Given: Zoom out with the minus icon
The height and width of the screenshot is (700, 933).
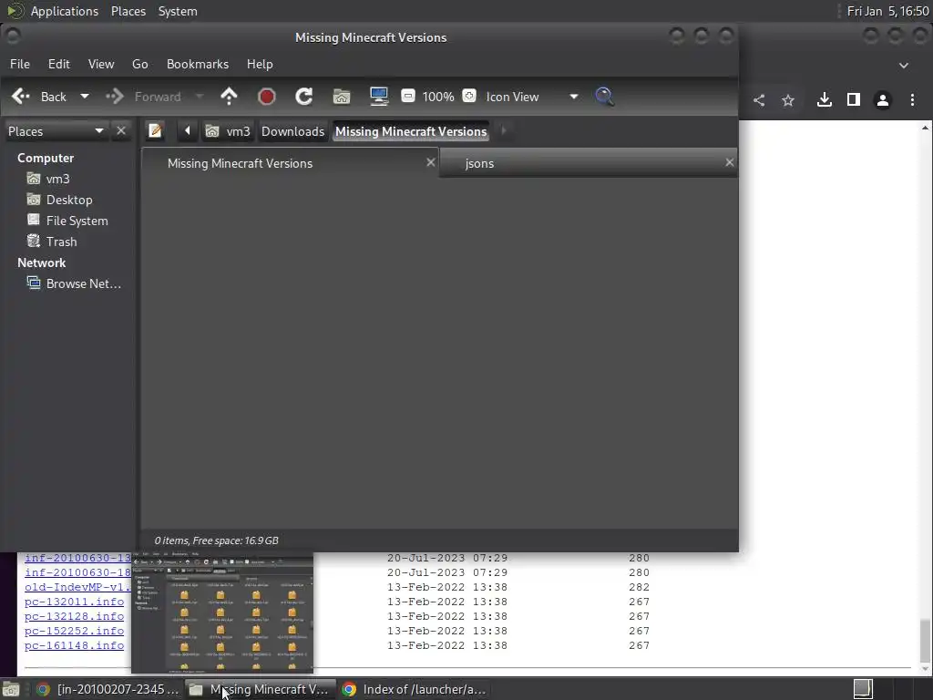Looking at the screenshot, I should click(x=408, y=96).
